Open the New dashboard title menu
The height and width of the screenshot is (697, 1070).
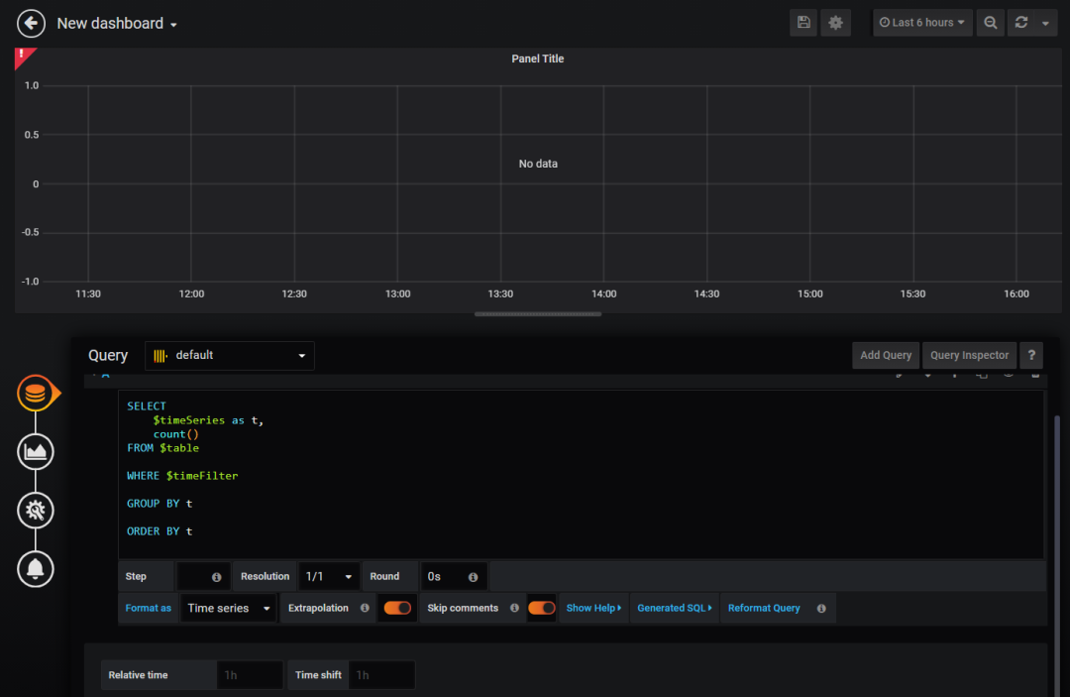pos(117,24)
